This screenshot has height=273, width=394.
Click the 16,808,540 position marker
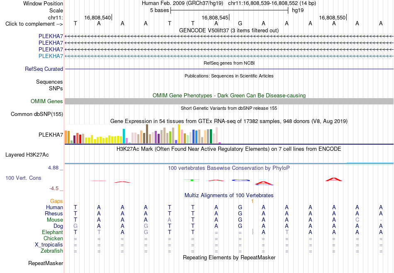[x=97, y=17]
